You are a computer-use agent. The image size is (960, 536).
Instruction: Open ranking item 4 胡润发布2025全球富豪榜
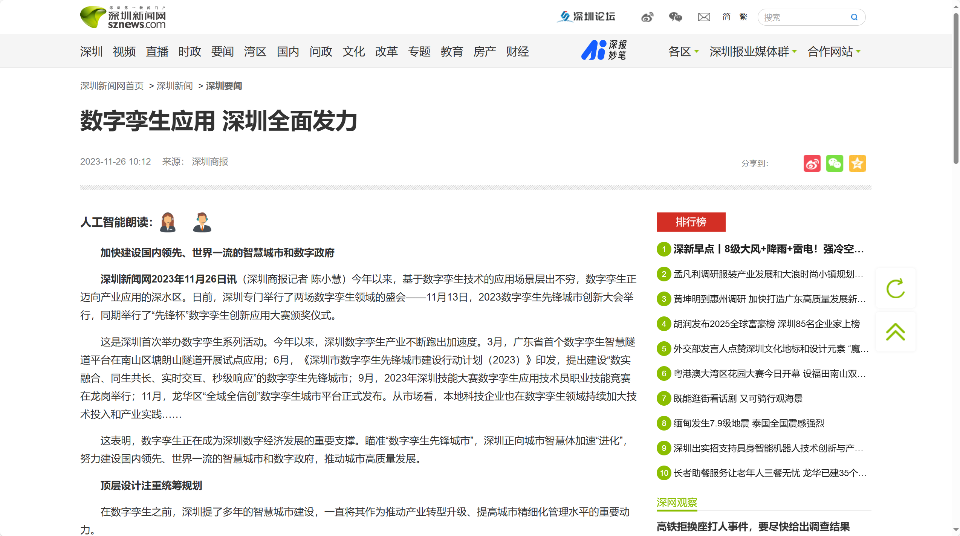767,324
